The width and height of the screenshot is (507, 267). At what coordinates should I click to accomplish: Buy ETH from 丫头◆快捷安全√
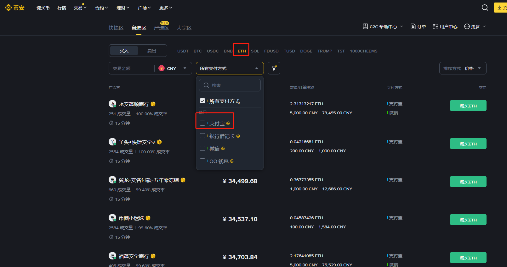pos(468,144)
